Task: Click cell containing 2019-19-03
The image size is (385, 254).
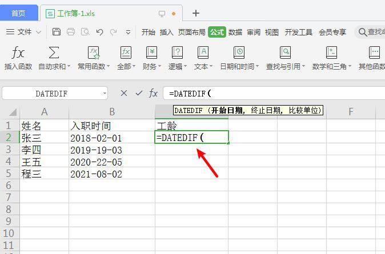Action: pyautogui.click(x=112, y=149)
